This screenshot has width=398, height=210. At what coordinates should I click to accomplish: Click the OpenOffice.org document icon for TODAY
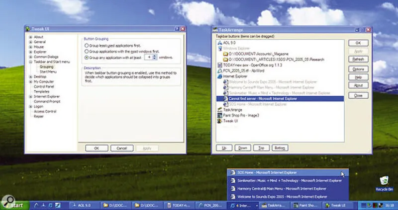(220, 65)
